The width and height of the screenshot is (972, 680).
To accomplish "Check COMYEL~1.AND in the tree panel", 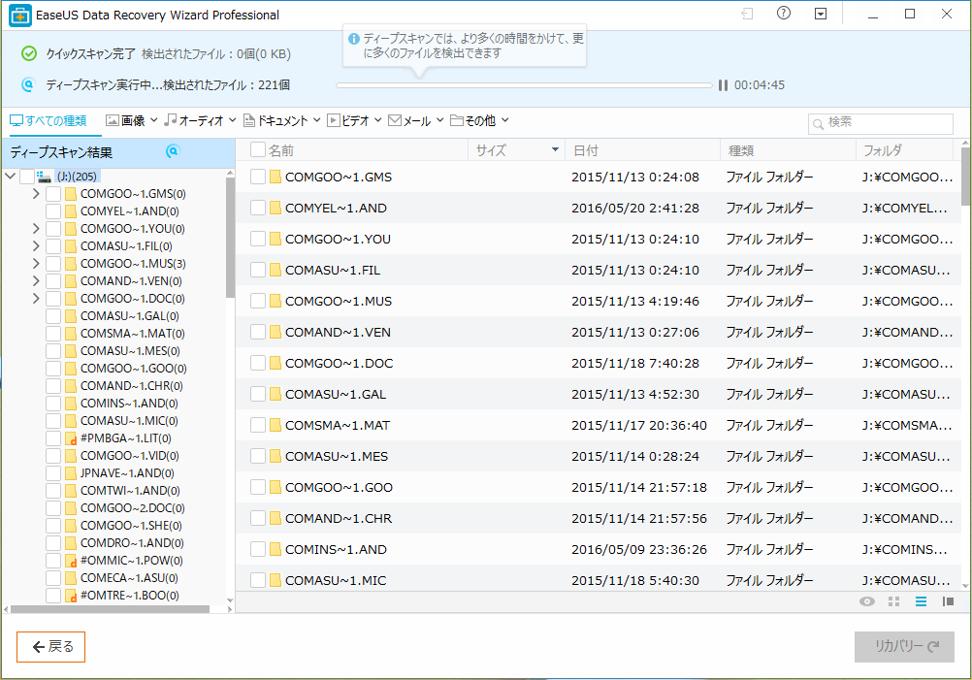I will coord(53,210).
